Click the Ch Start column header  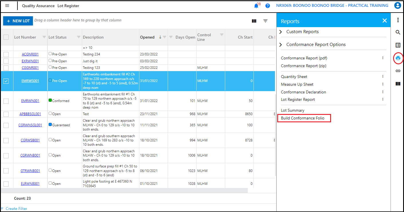point(245,37)
